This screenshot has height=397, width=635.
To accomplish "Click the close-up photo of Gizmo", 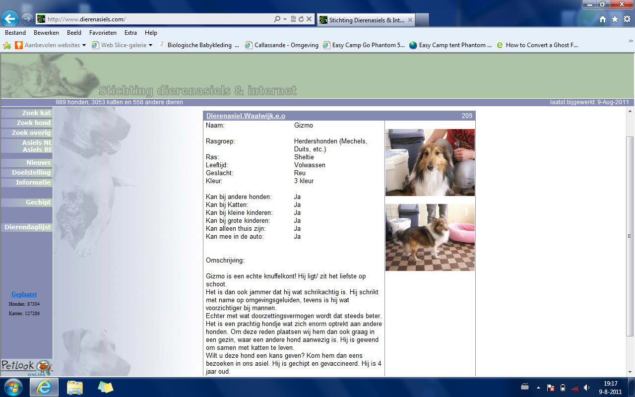I will 430,162.
